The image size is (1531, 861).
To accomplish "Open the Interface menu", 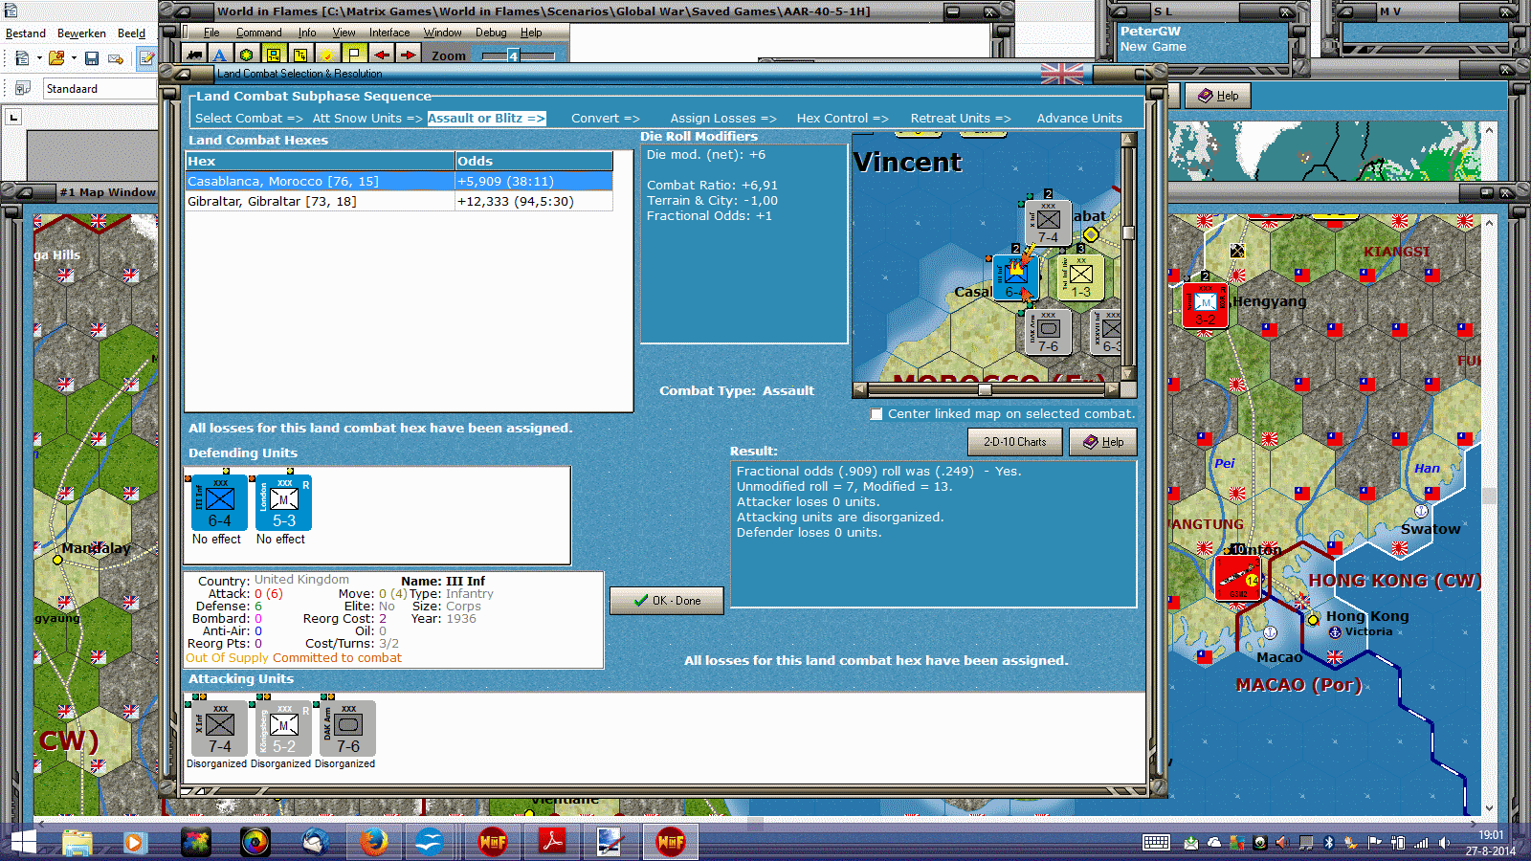I will pos(389,33).
